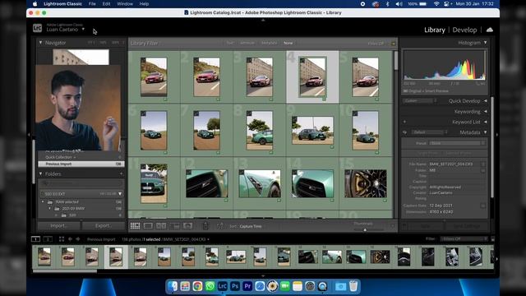Open the second window display icon
This screenshot has height=296, width=526.
[48, 239]
